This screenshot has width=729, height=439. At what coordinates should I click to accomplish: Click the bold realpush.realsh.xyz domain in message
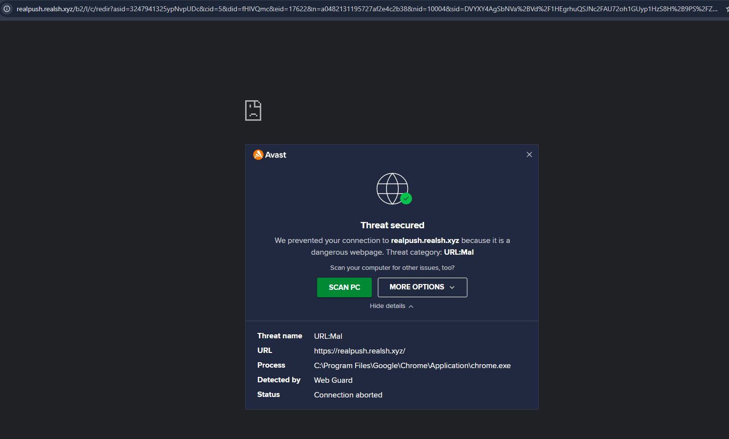pyautogui.click(x=425, y=241)
